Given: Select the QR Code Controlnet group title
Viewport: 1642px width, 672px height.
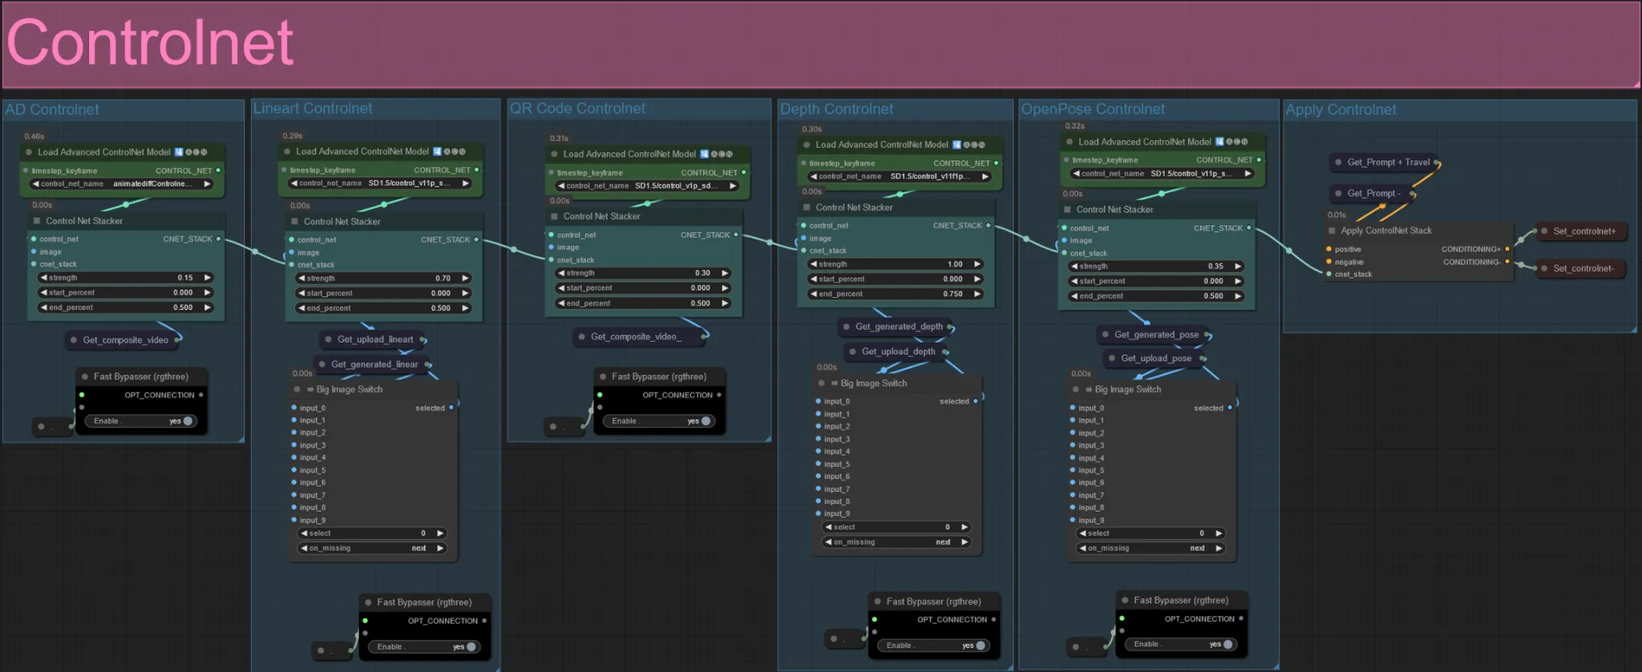Looking at the screenshot, I should pyautogui.click(x=577, y=108).
